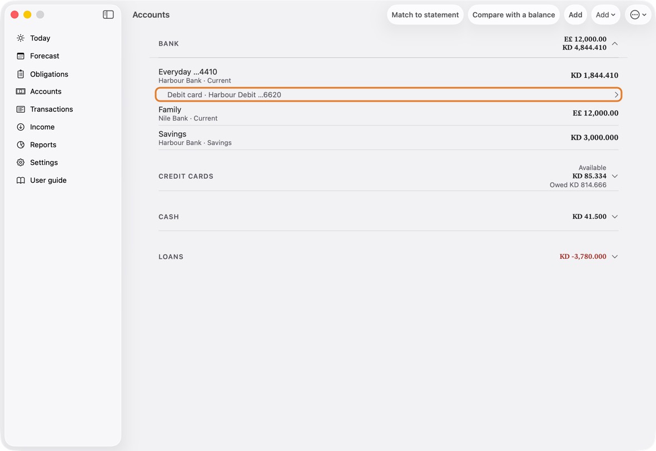Open Settings text in sidebar
This screenshot has width=656, height=451.
(x=44, y=163)
